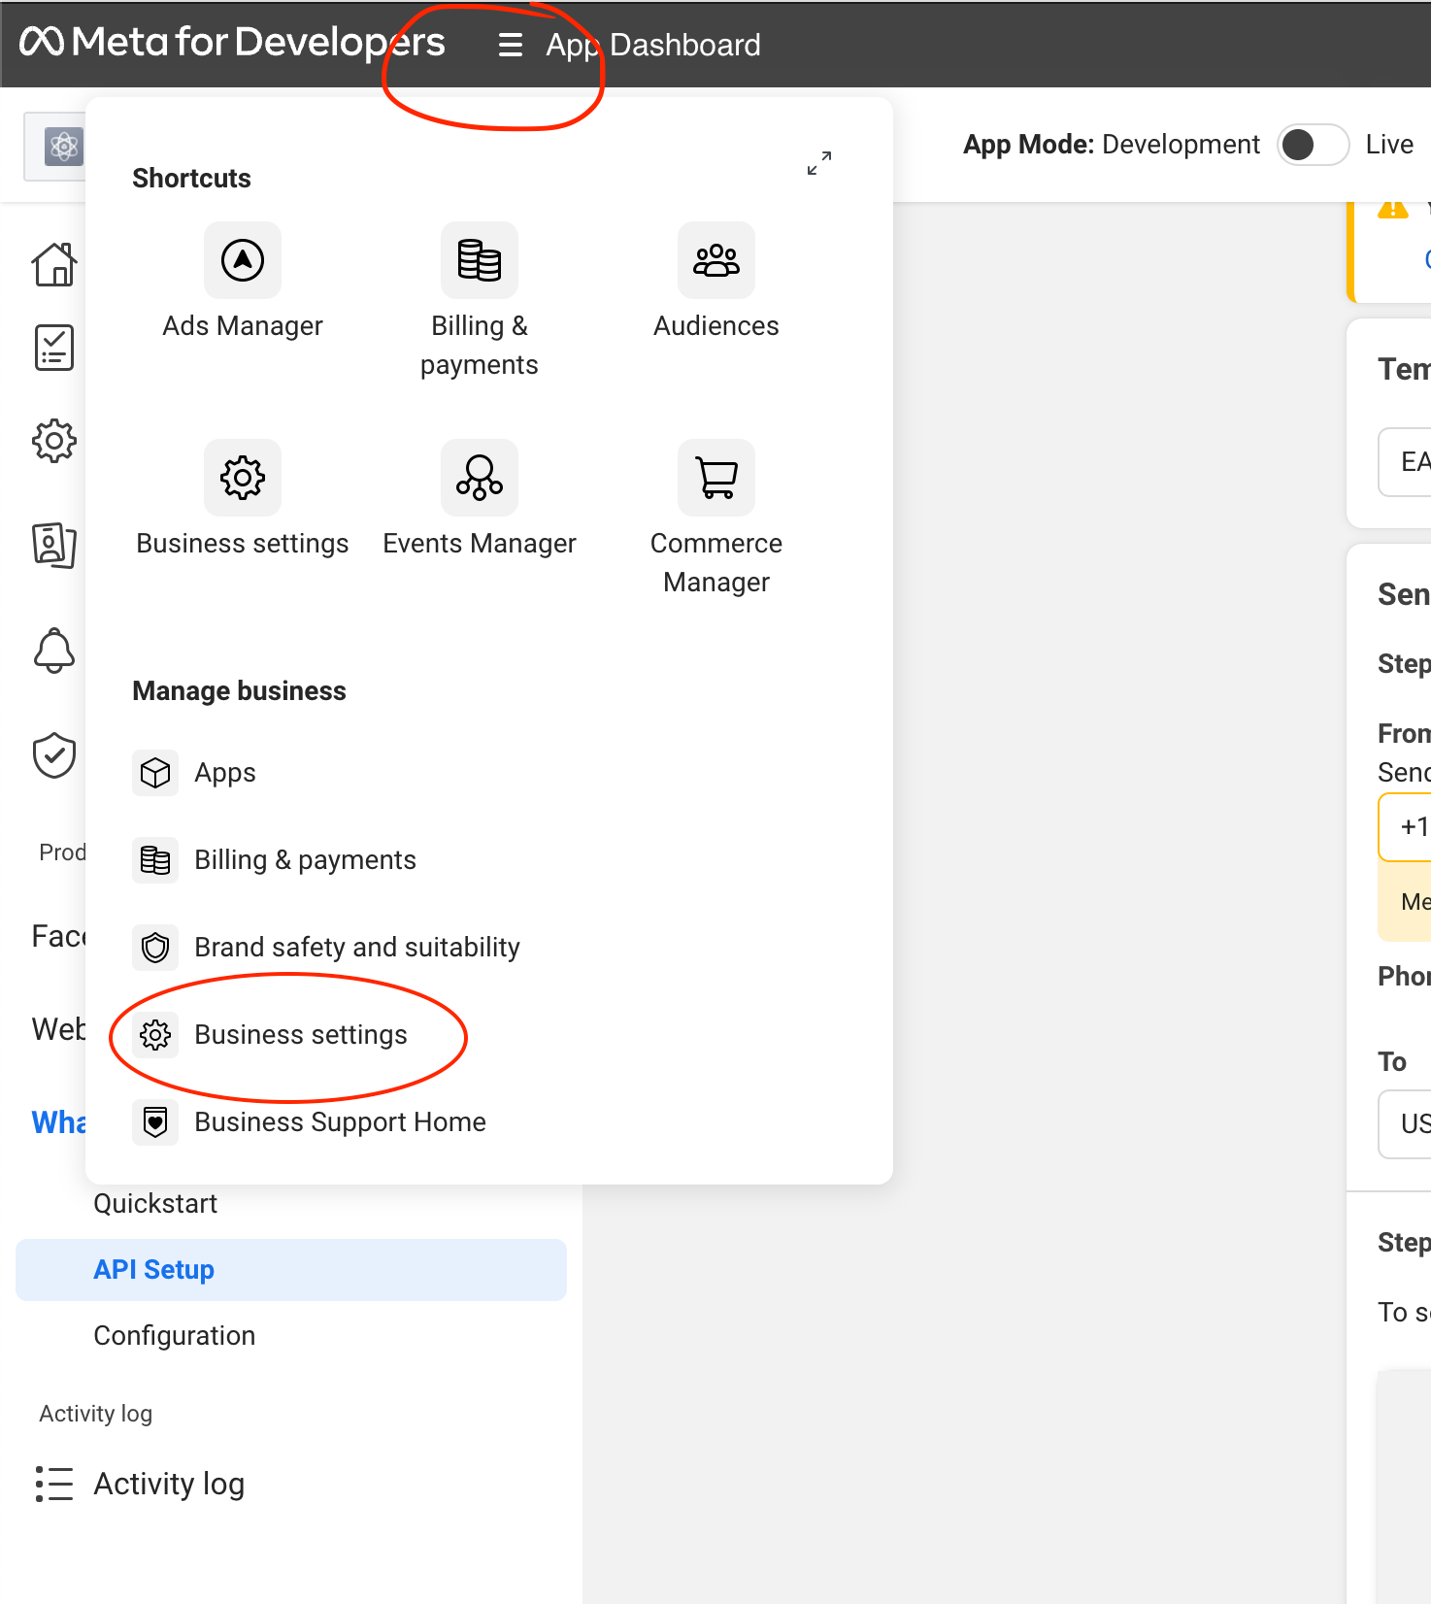
Task: Select Business Support Home
Action: (340, 1122)
